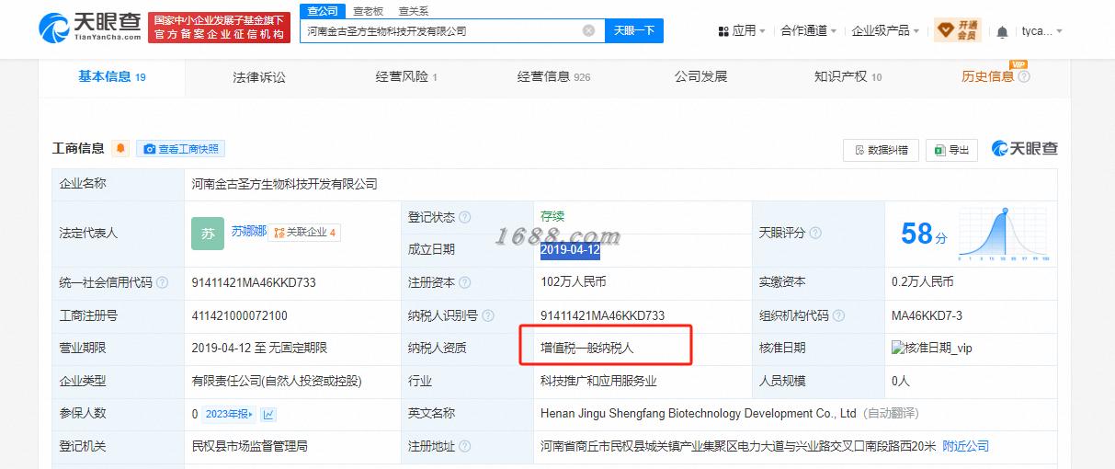Click the help icon next to 历史信息
Image resolution: width=1115 pixels, height=469 pixels.
point(1024,77)
